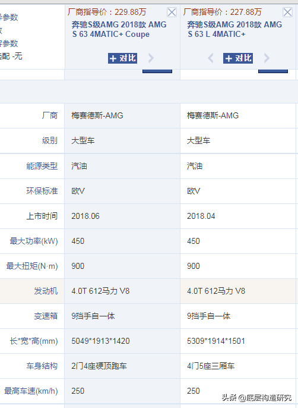Screen dimensions: 298x408
Task: Open the AMG S 63 4MATIC+ Coupe model link
Action: coord(119,29)
